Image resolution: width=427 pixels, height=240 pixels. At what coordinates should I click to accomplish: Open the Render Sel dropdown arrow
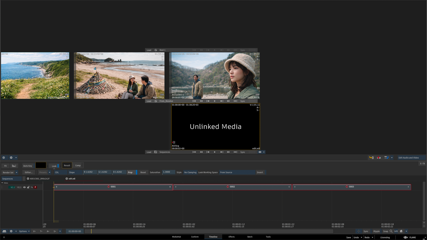16,172
